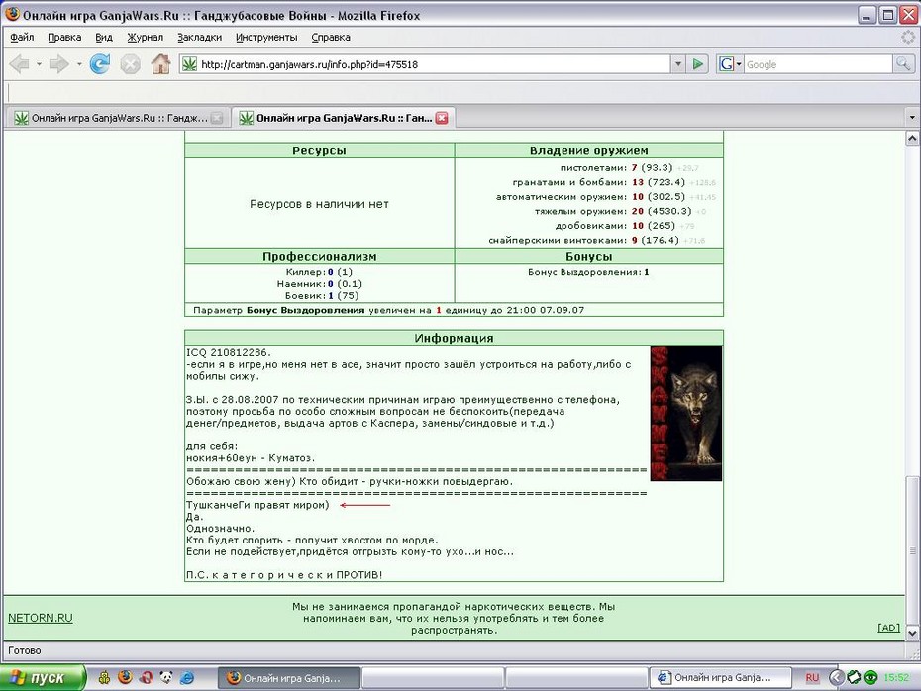
Task: Click the Home toolbar icon
Action: [160, 64]
